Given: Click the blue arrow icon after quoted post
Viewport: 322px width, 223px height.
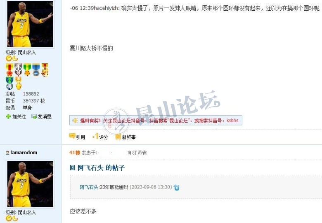Looking at the screenshot, I should [x=176, y=187].
